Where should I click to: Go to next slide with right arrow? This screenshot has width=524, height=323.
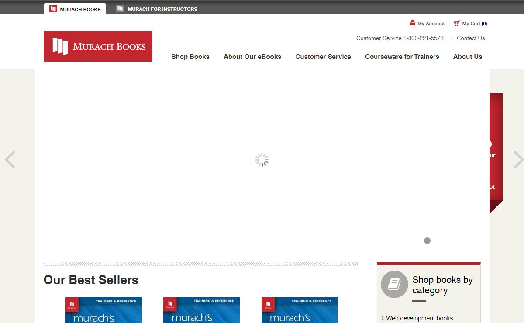(518, 160)
